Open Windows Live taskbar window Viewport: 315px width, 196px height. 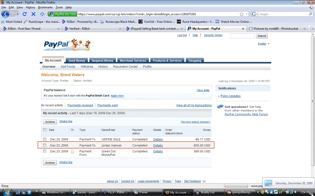click(54, 192)
